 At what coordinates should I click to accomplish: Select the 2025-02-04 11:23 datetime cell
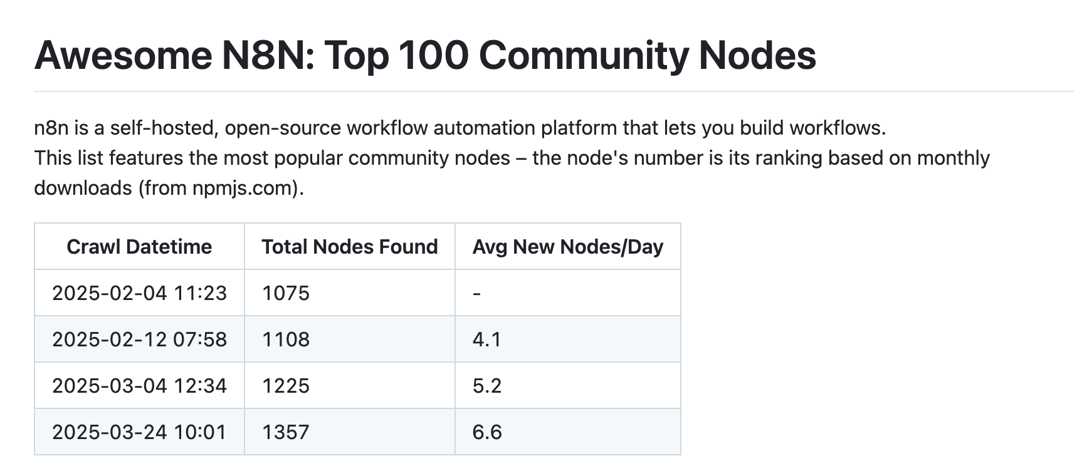point(139,293)
